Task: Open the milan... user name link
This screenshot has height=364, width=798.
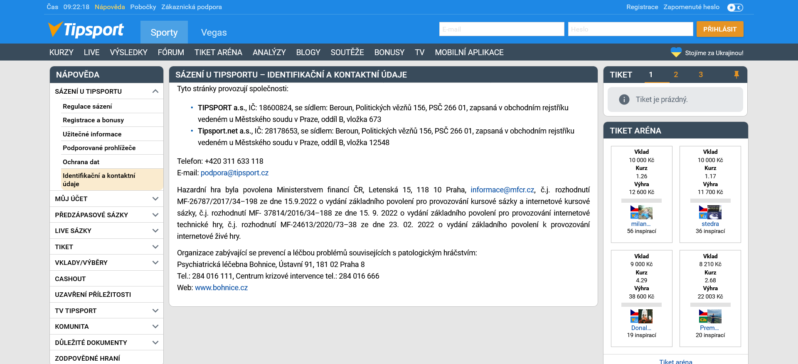Action: [x=641, y=224]
